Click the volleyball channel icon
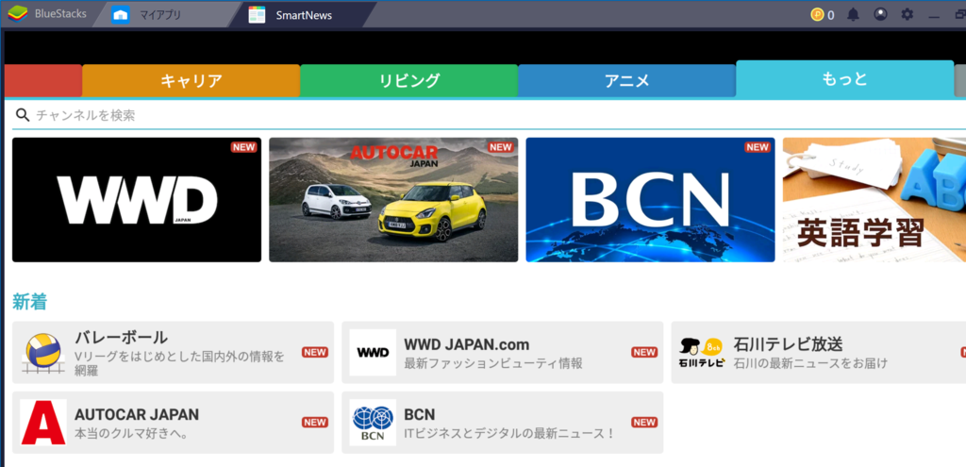This screenshot has height=467, width=966. (43, 353)
